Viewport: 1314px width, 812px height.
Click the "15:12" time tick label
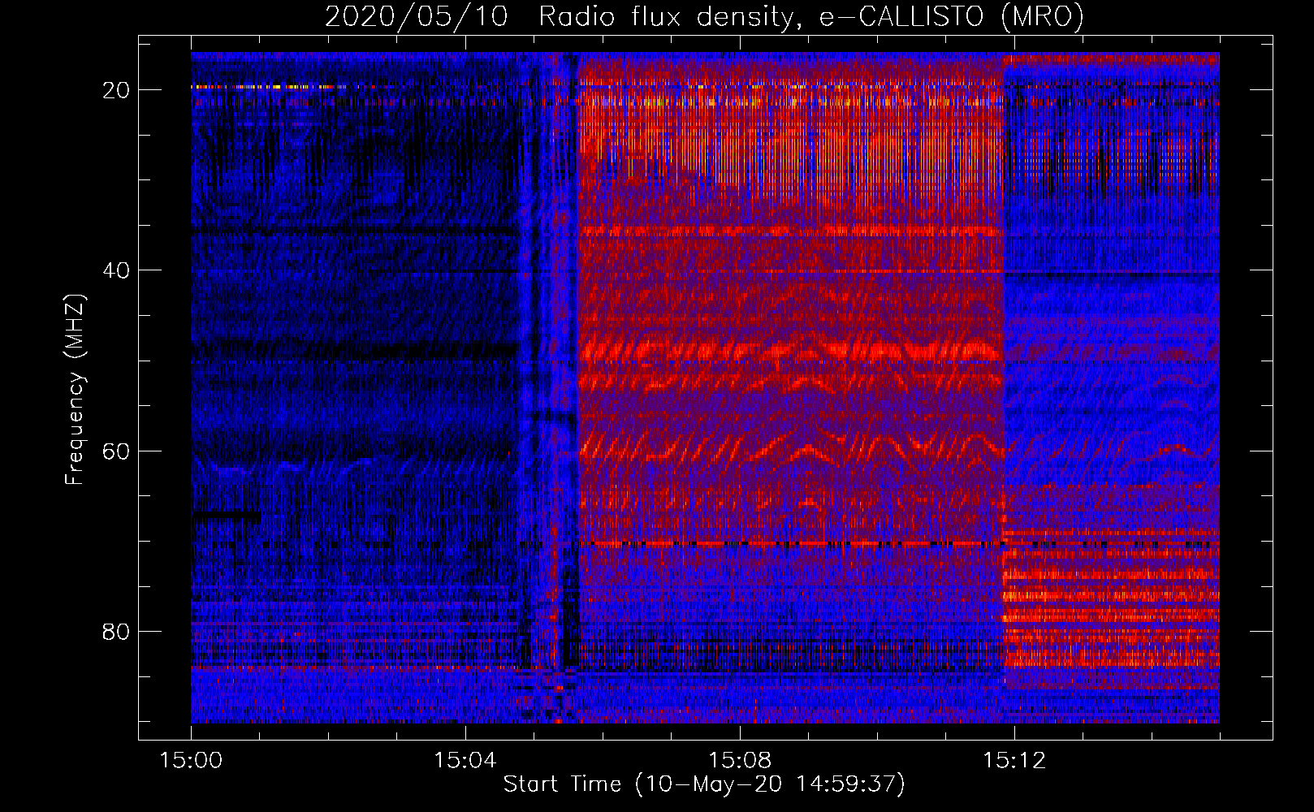click(x=1014, y=760)
